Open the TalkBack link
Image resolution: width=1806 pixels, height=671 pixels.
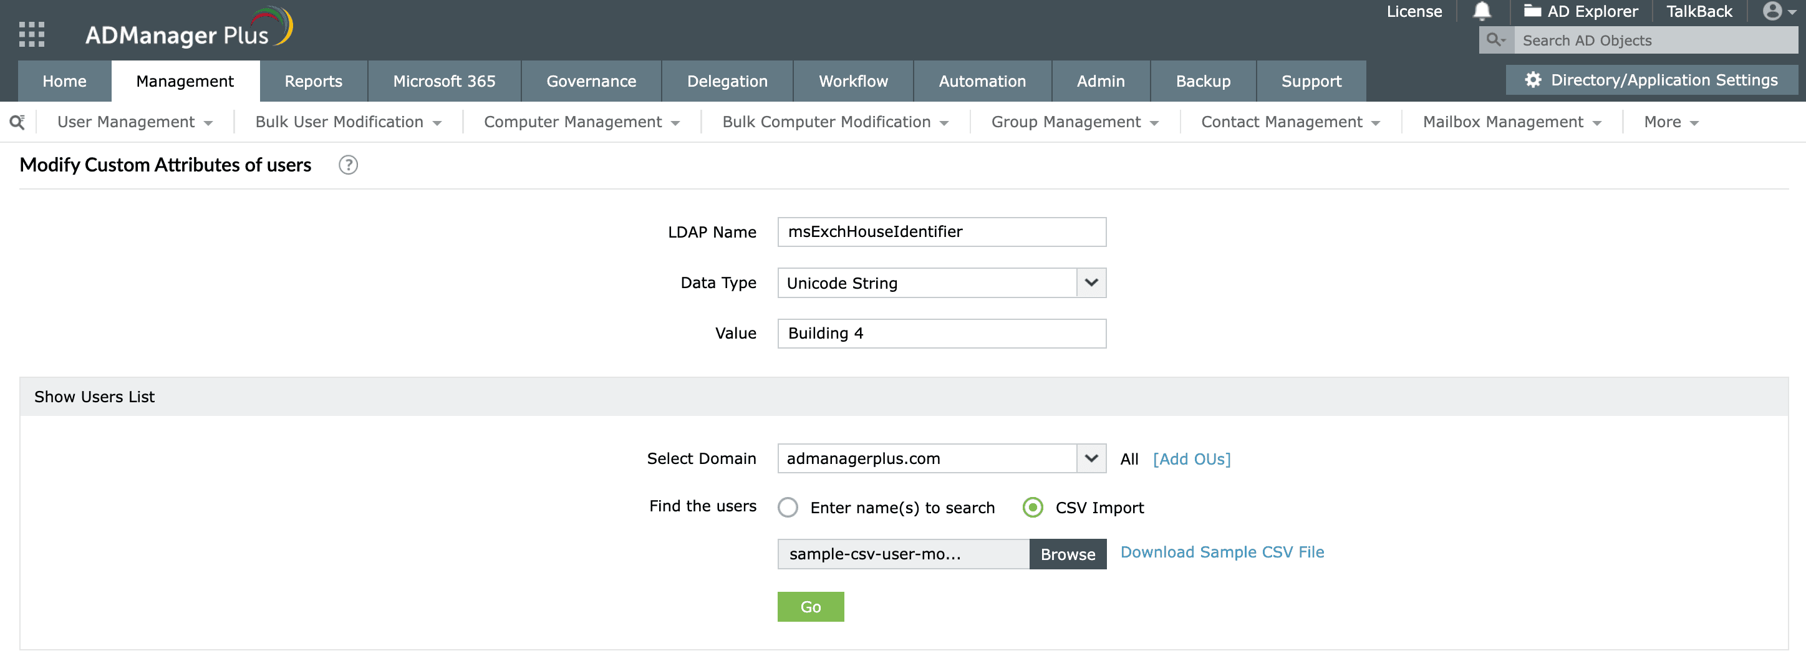click(x=1699, y=11)
